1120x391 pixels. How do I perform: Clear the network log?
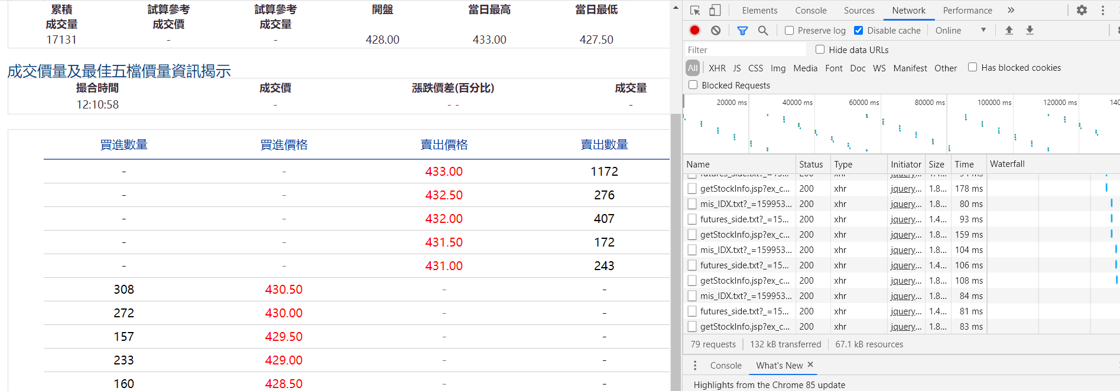coord(716,30)
